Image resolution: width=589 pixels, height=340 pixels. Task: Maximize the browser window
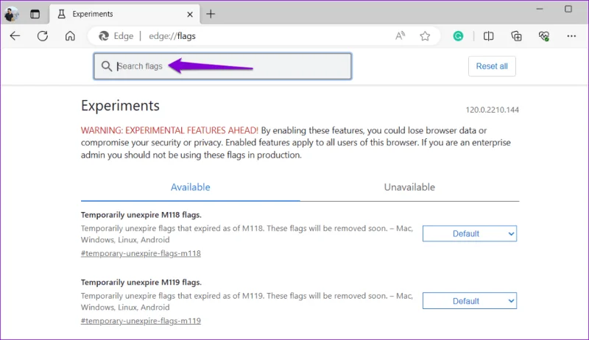coord(568,9)
